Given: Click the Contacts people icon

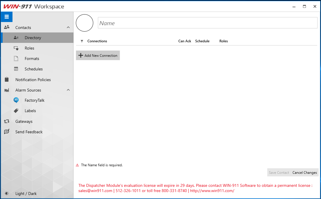Looking at the screenshot, I should point(7,27).
